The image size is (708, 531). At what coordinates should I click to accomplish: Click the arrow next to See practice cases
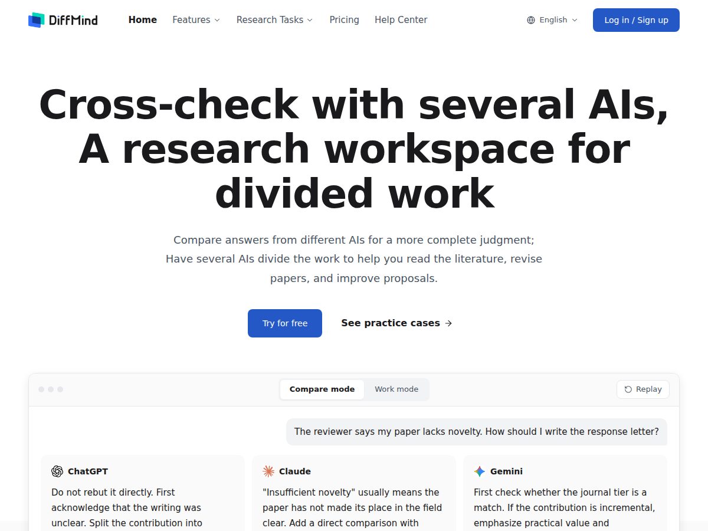pyautogui.click(x=448, y=323)
